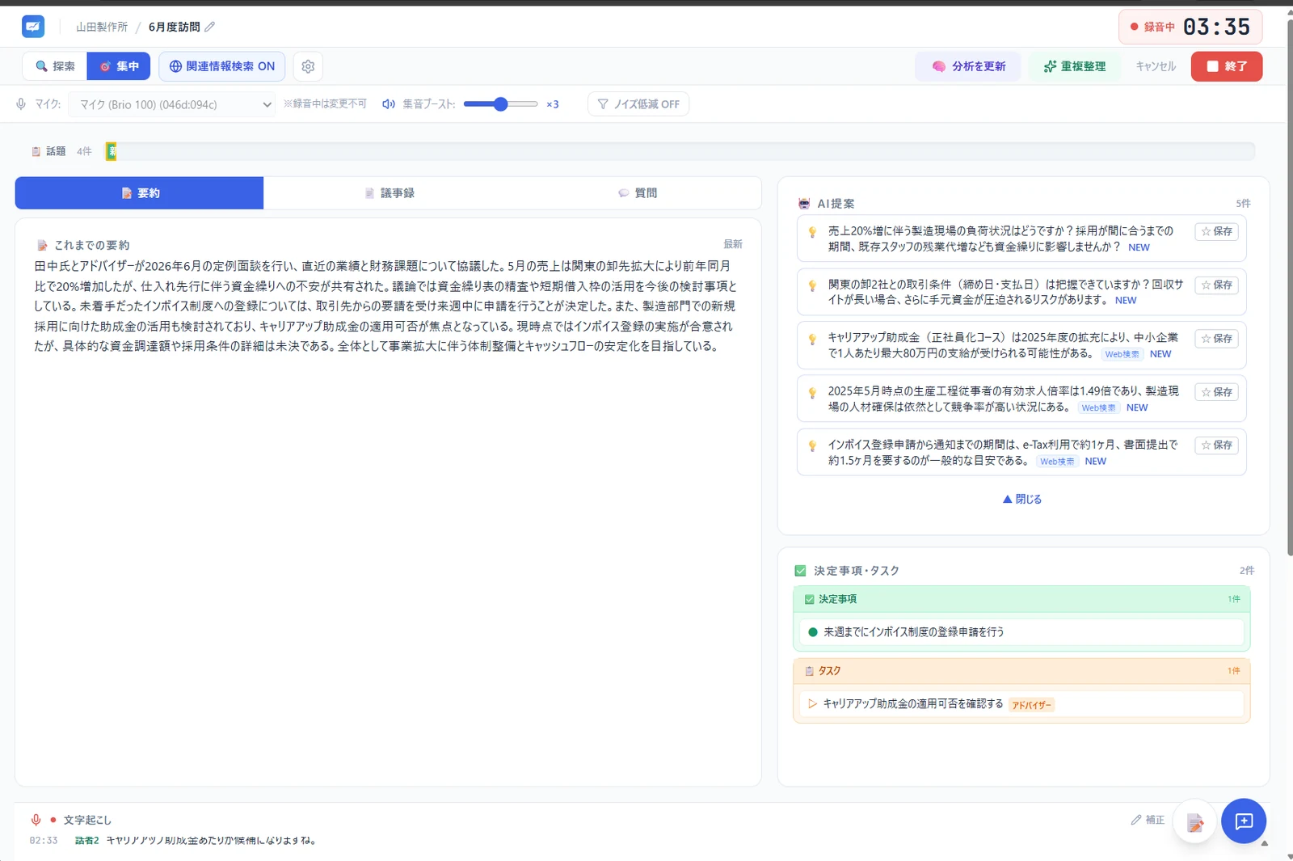Image resolution: width=1293 pixels, height=861 pixels.
Task: Click the Web検索 tag on 有効求人倍率 suggestion
Action: [x=1098, y=407]
